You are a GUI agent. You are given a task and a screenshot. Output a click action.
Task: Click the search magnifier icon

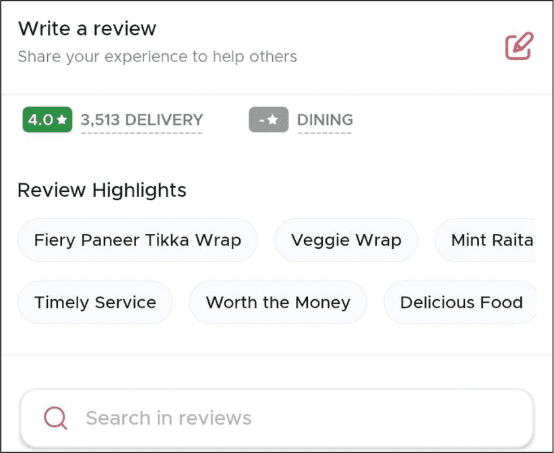(x=55, y=418)
